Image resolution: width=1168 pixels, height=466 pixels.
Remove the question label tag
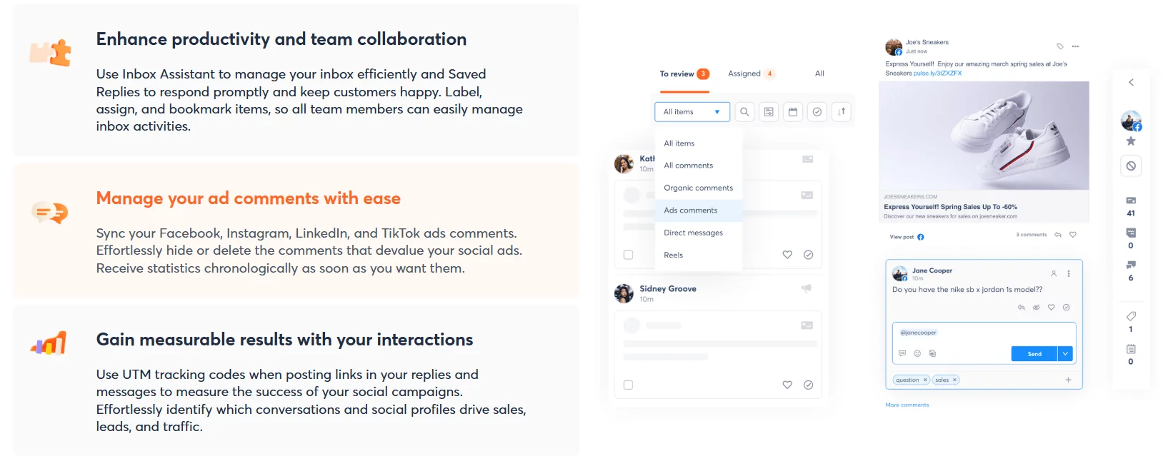pos(925,380)
